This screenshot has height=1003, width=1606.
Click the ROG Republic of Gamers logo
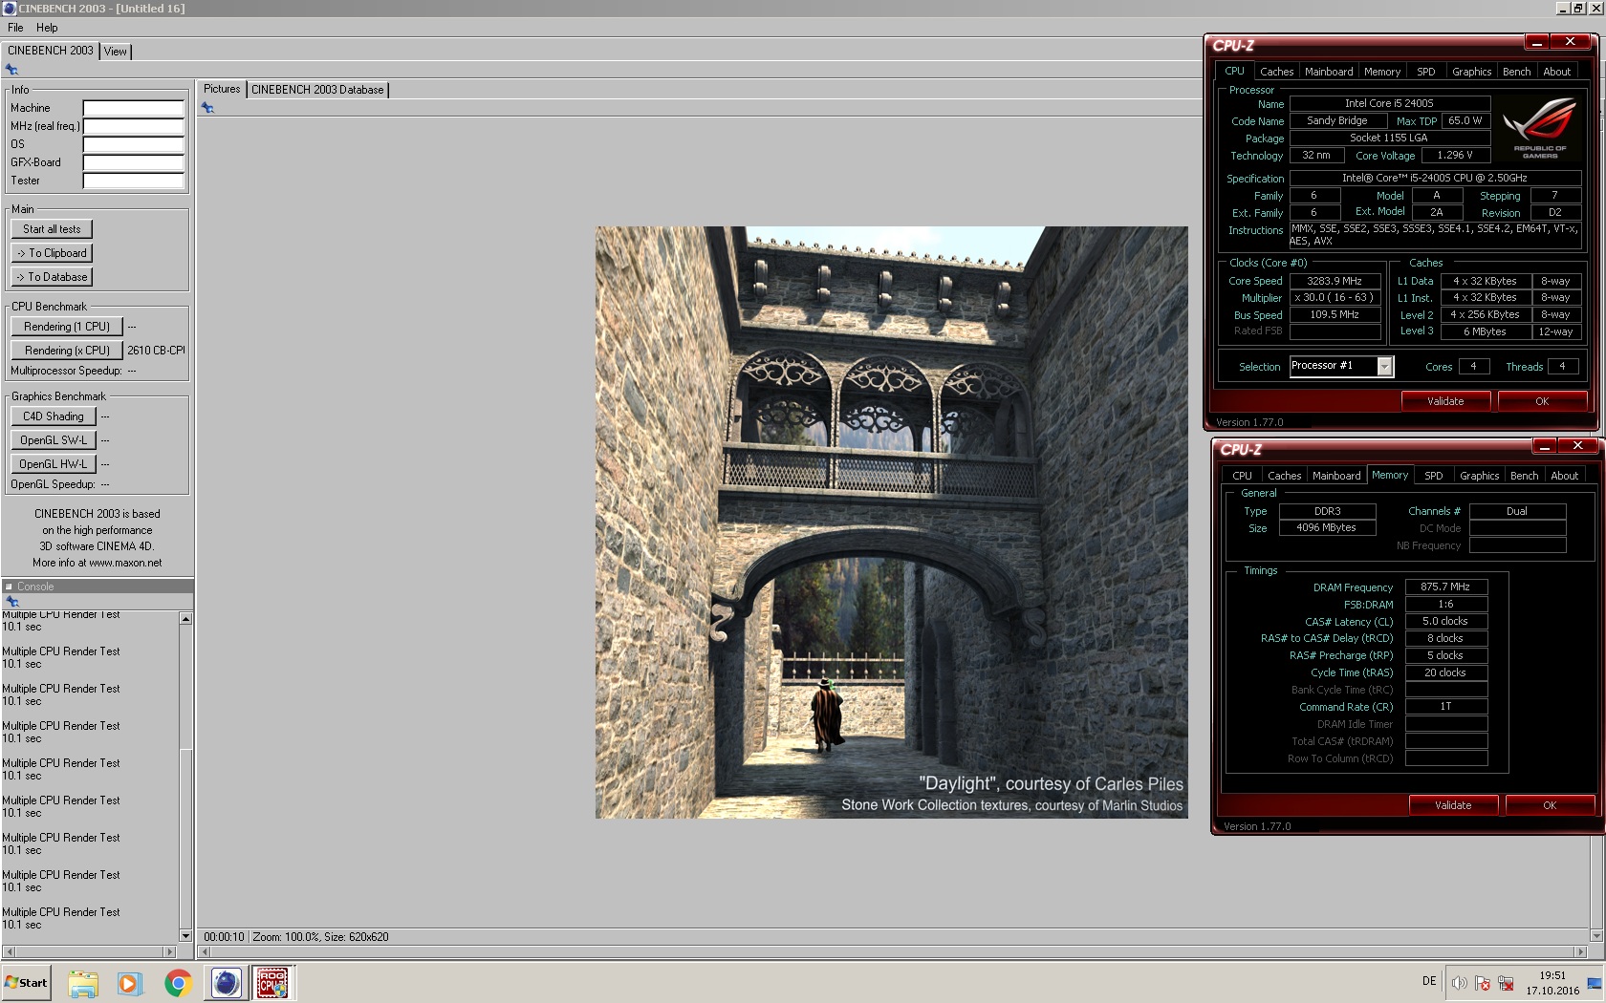[1540, 128]
